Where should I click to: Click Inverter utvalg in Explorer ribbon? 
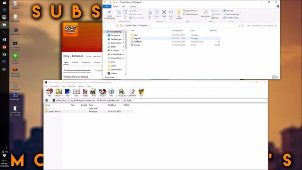coord(231,18)
